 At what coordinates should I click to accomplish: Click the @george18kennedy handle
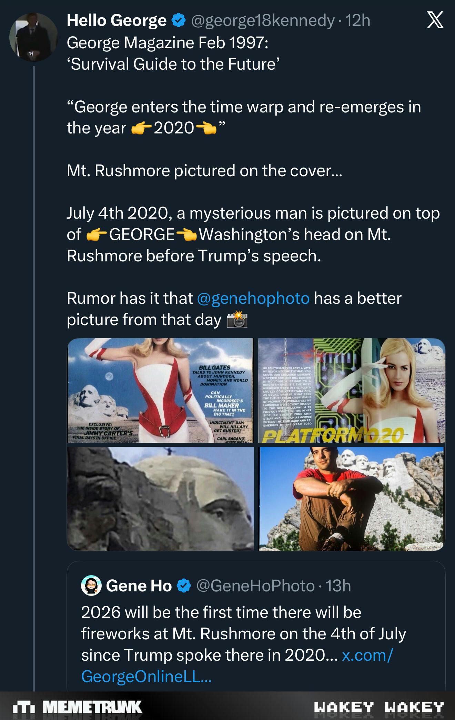tap(262, 21)
